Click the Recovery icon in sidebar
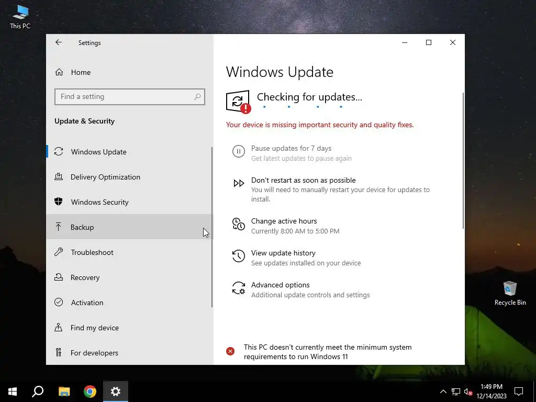Image resolution: width=536 pixels, height=402 pixels. (x=59, y=277)
